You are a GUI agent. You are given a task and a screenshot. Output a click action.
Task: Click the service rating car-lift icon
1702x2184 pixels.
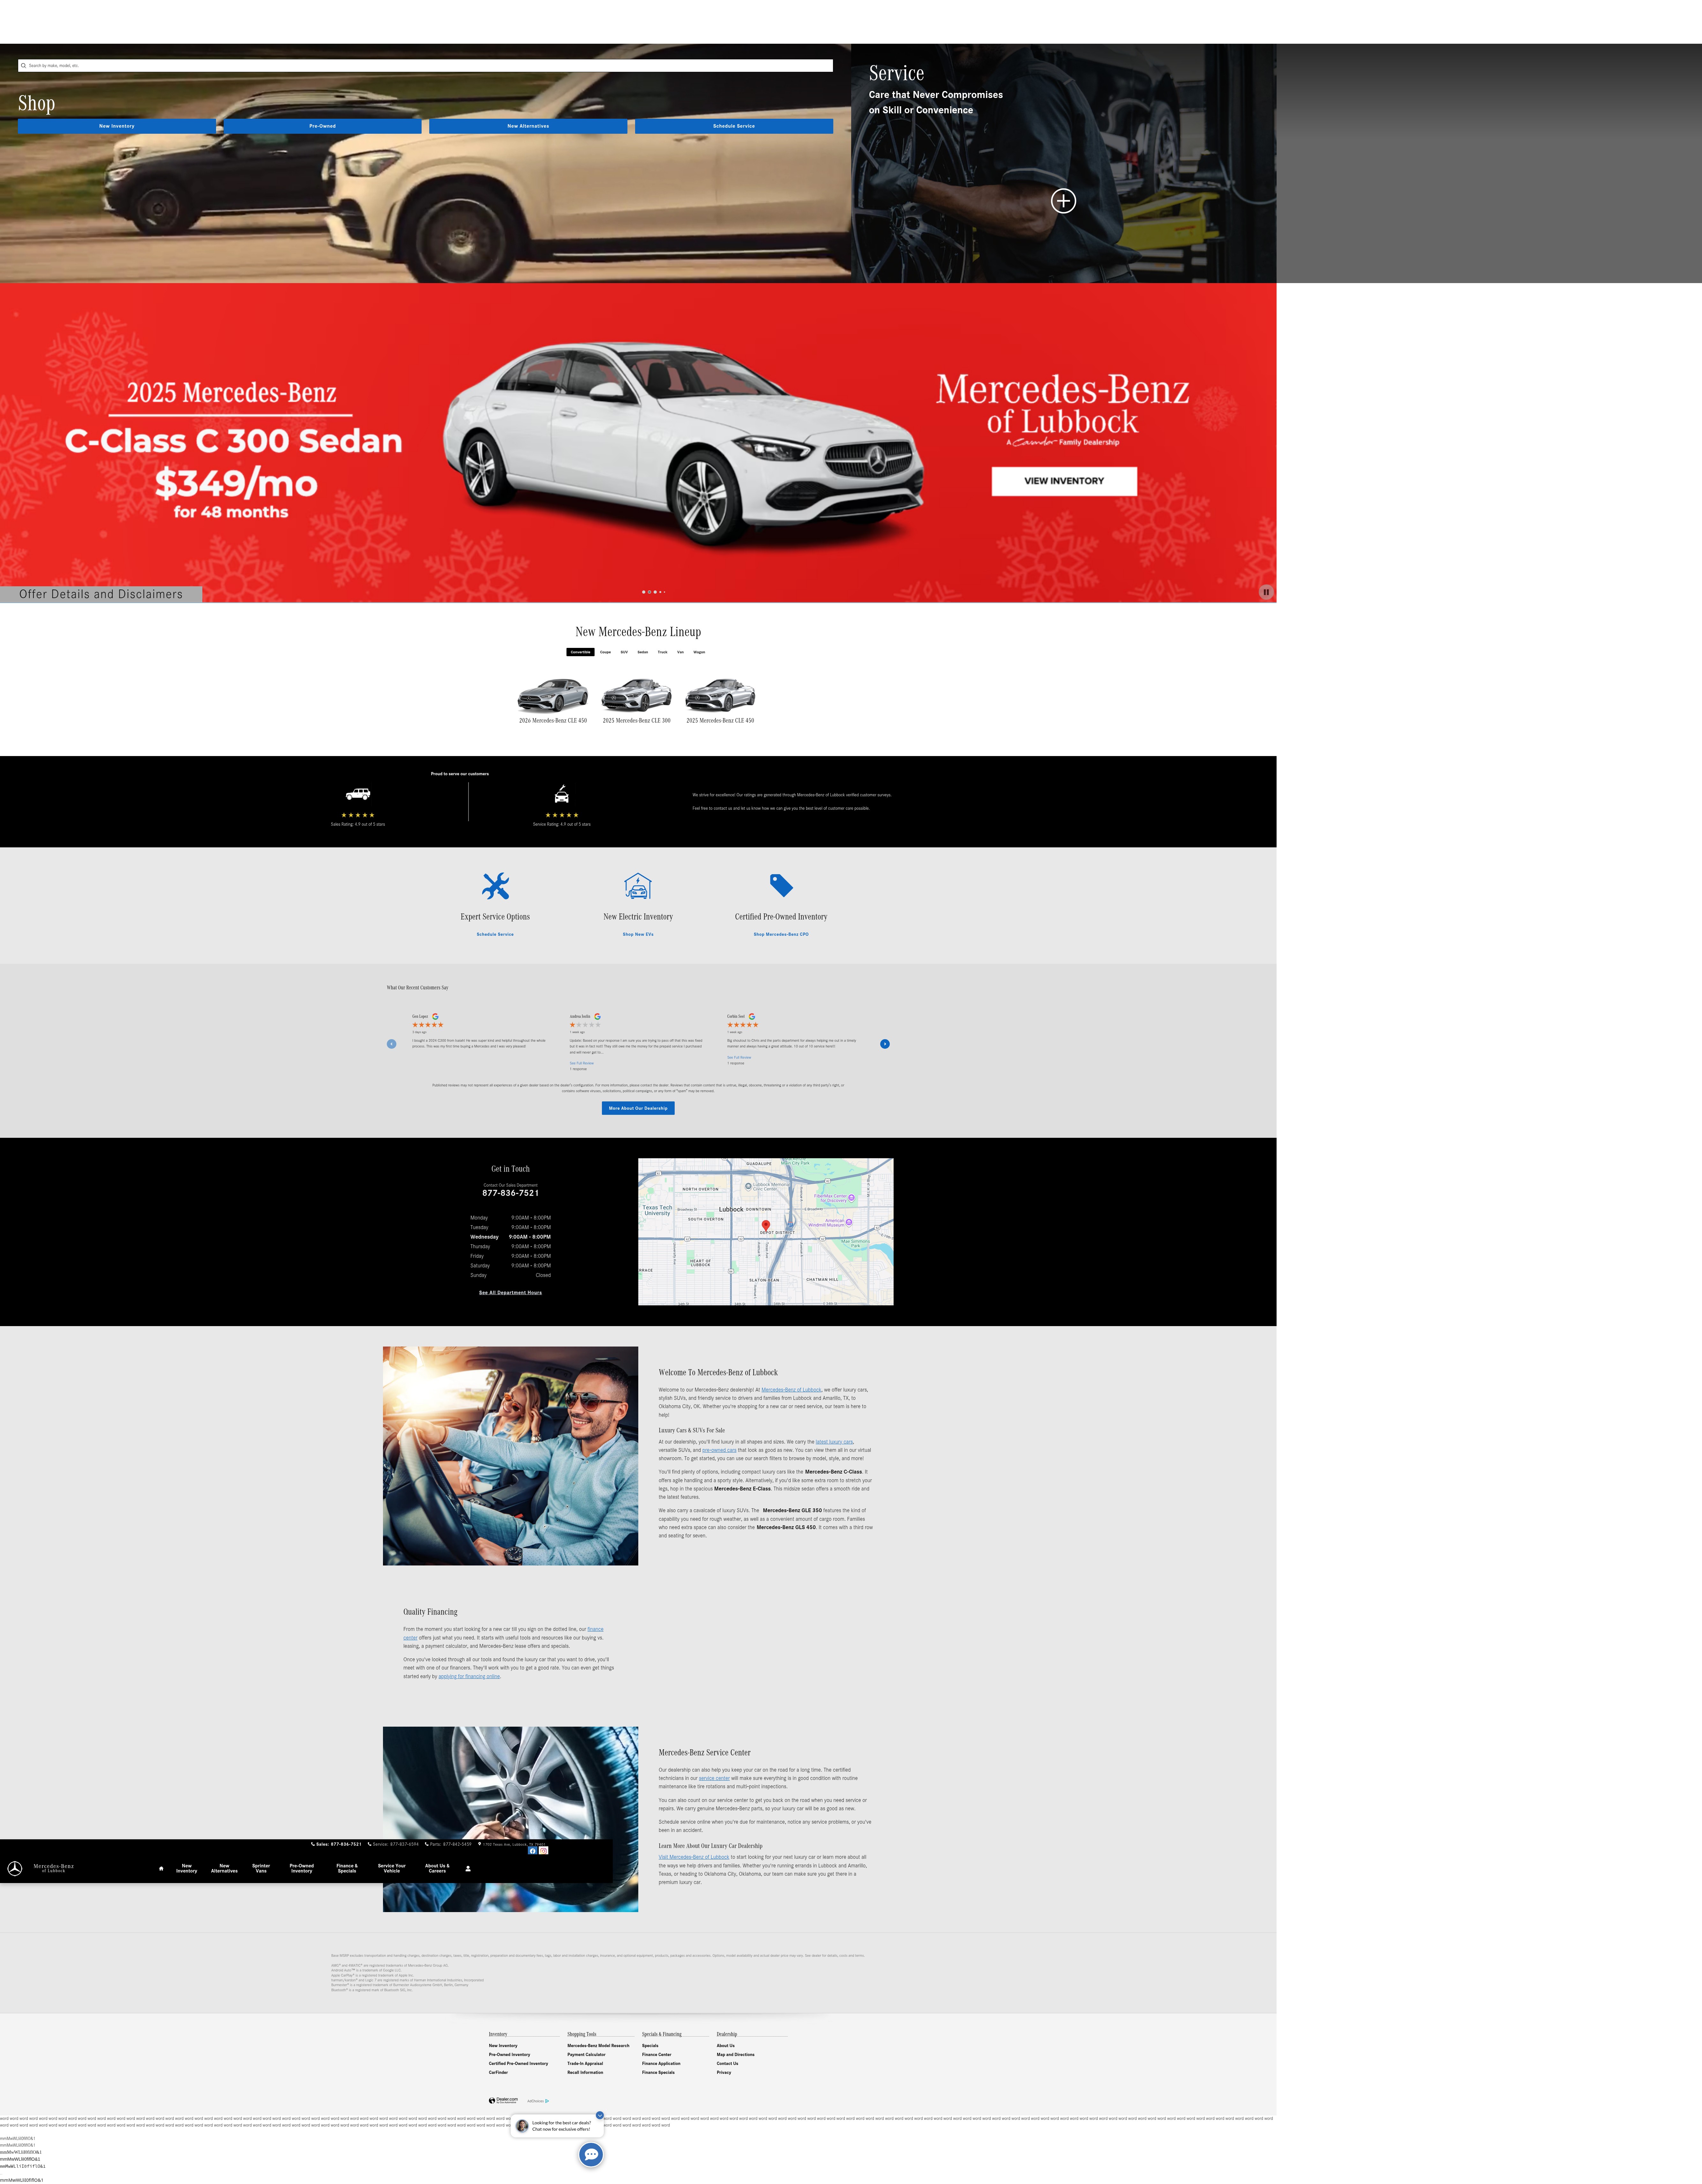(x=562, y=794)
